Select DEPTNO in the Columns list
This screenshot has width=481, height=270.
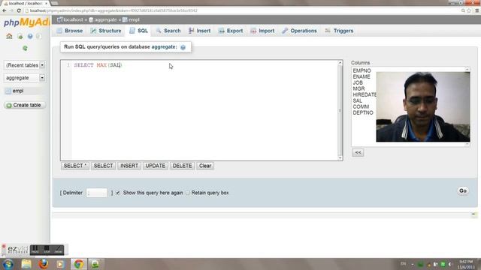[x=363, y=113]
